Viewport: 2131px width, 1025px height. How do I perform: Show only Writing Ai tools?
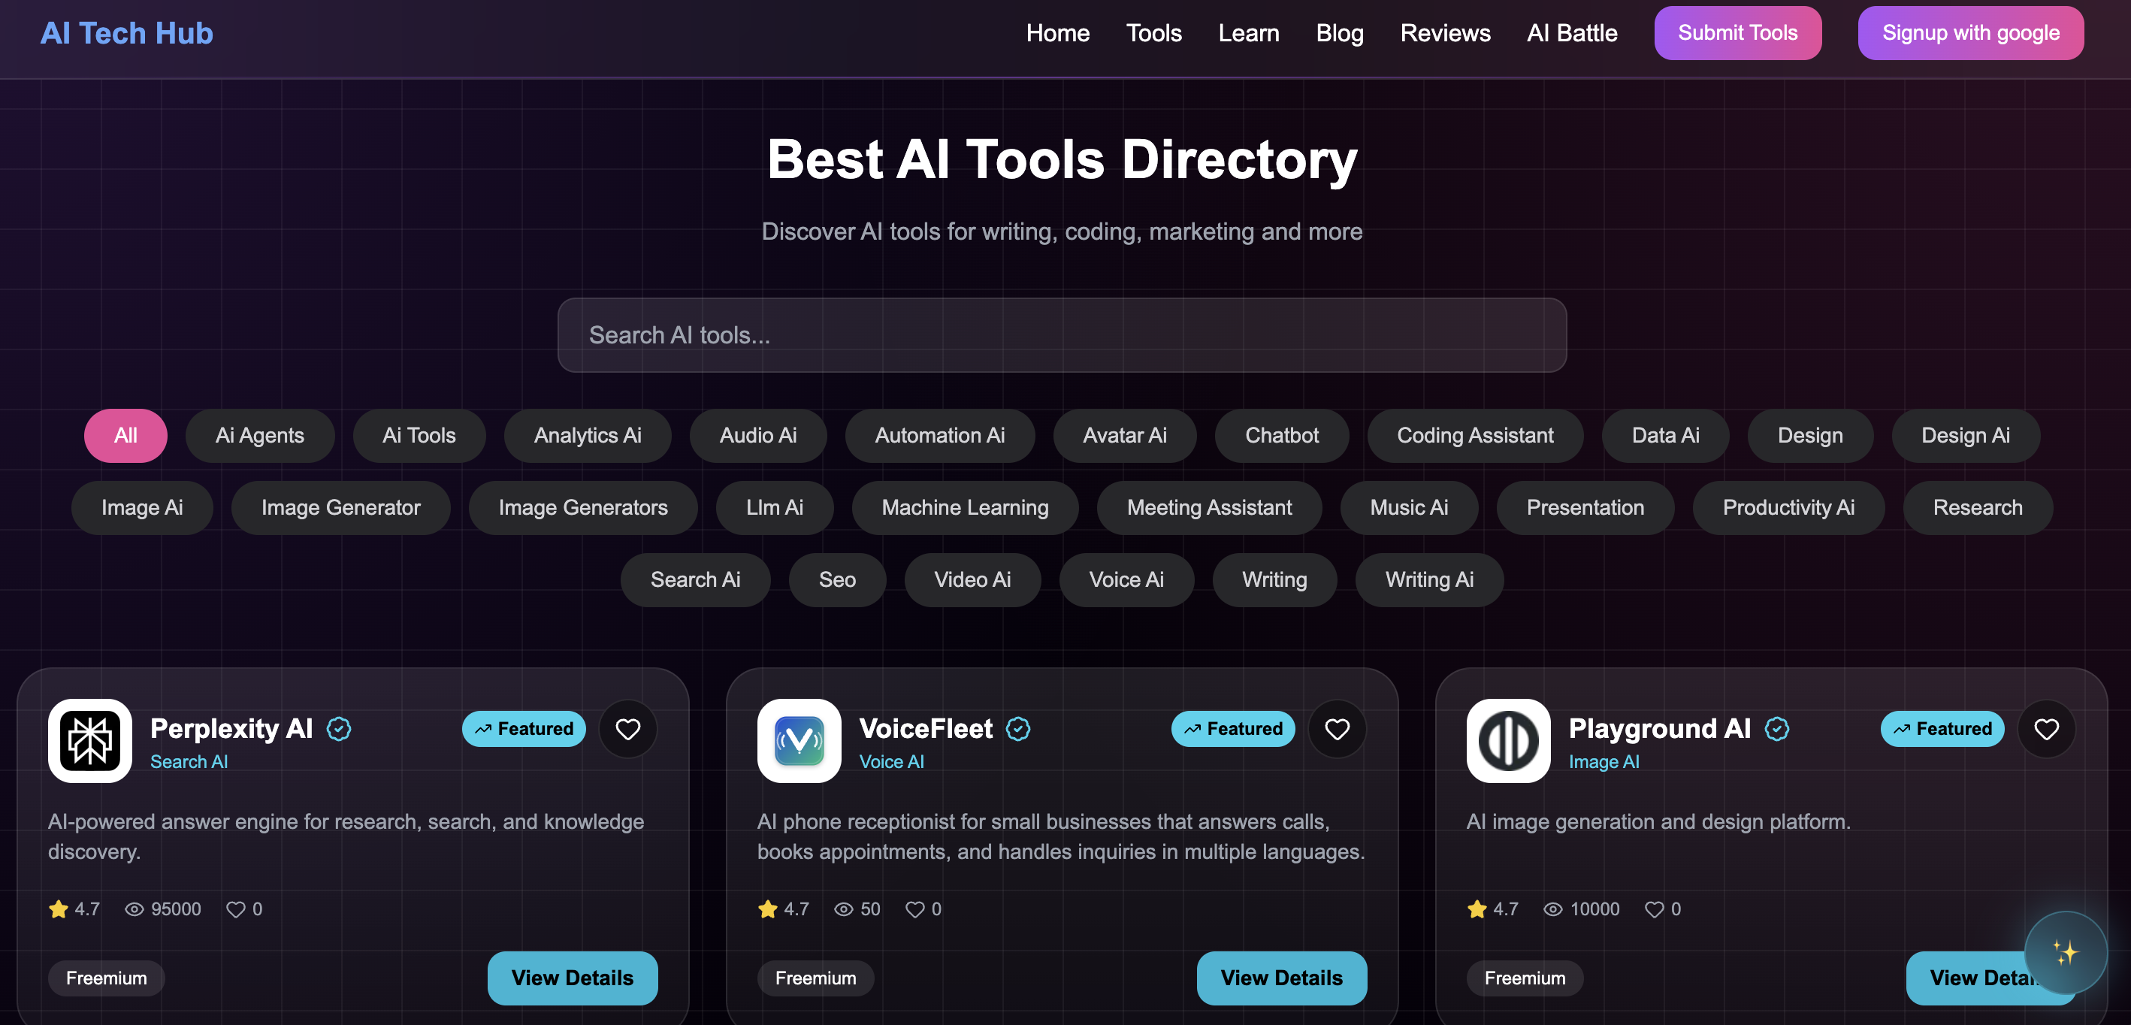point(1428,579)
